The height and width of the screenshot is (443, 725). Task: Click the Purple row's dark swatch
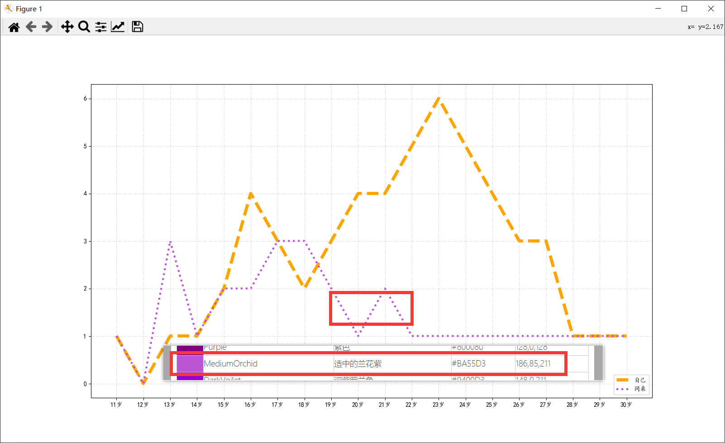pyautogui.click(x=190, y=348)
